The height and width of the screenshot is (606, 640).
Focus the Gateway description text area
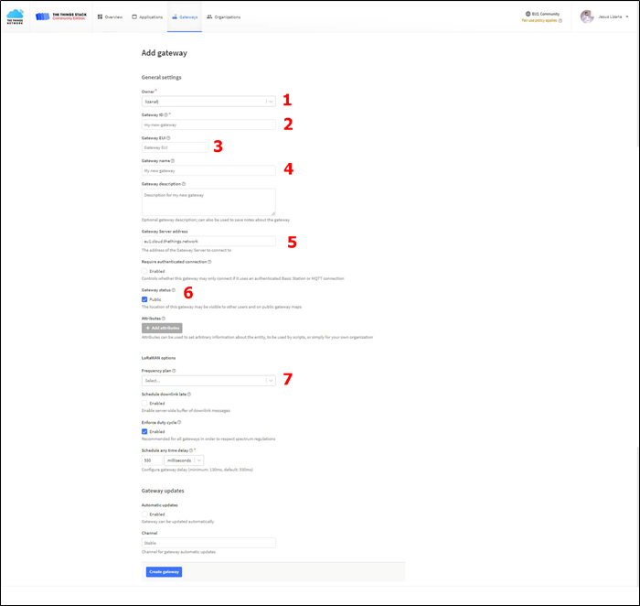(208, 202)
